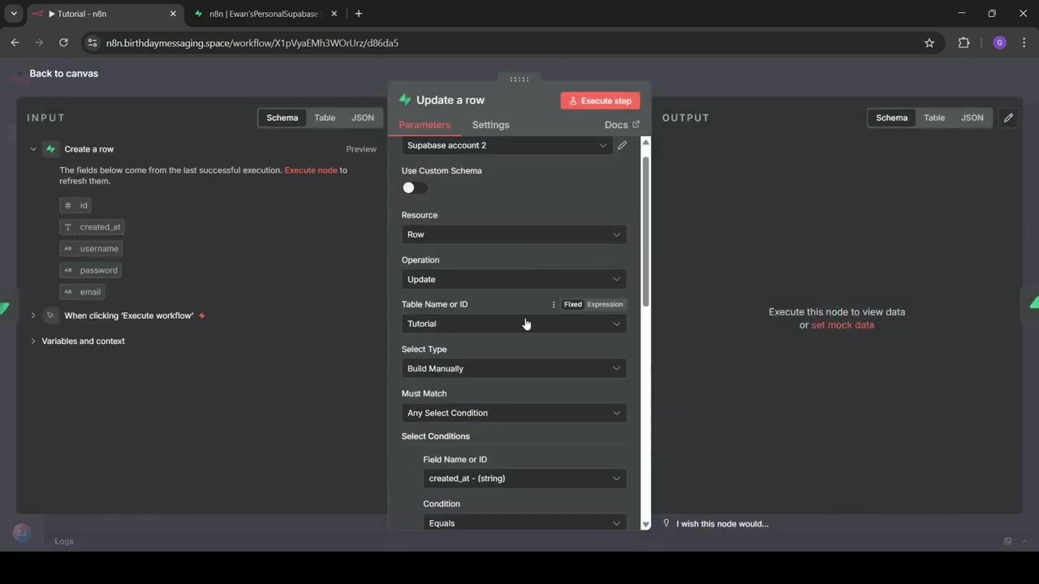Open the Condition dropdown showing Equals
The height and width of the screenshot is (584, 1039).
pyautogui.click(x=524, y=522)
